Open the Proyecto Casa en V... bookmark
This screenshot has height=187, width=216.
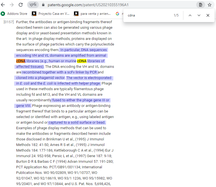[x=51, y=13]
